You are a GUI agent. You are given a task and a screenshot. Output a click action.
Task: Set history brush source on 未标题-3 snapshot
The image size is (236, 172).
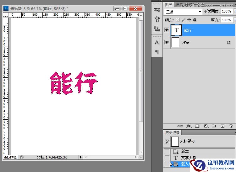coord(167,141)
